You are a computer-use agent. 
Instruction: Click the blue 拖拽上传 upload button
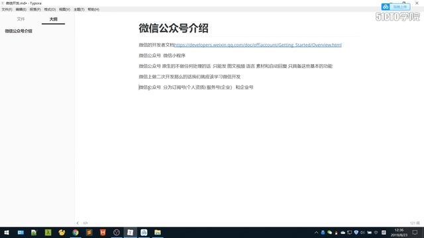[399, 7]
